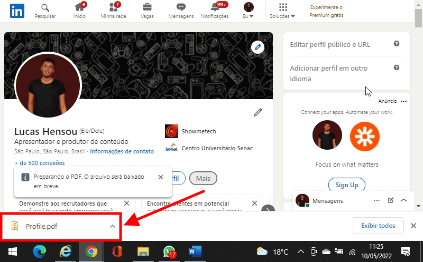Click the profile edit pencil icon

click(x=258, y=112)
